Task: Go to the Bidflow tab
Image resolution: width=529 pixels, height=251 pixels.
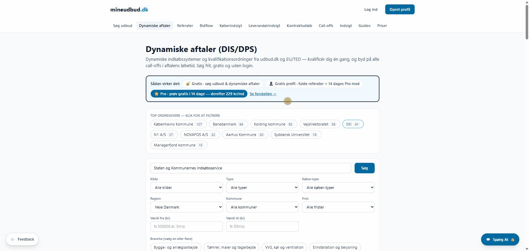Action: [206, 26]
